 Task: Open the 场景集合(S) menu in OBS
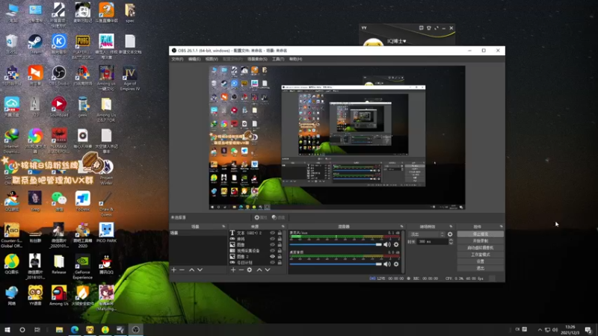[x=257, y=59]
